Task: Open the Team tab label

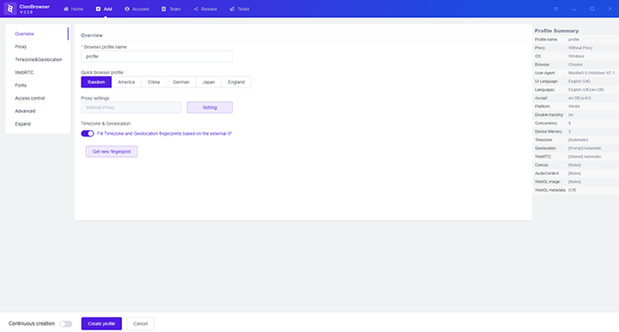Action: tap(175, 9)
